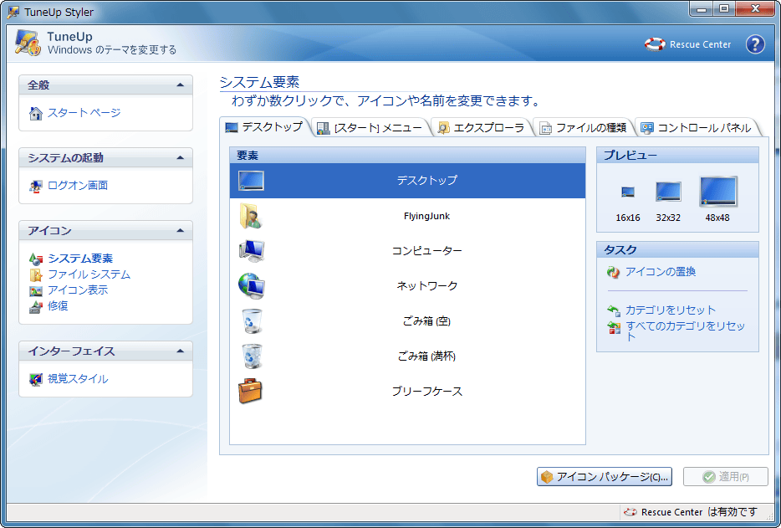
Task: Click the desktop monitor icon in the デスクトップ row
Action: coord(251,181)
